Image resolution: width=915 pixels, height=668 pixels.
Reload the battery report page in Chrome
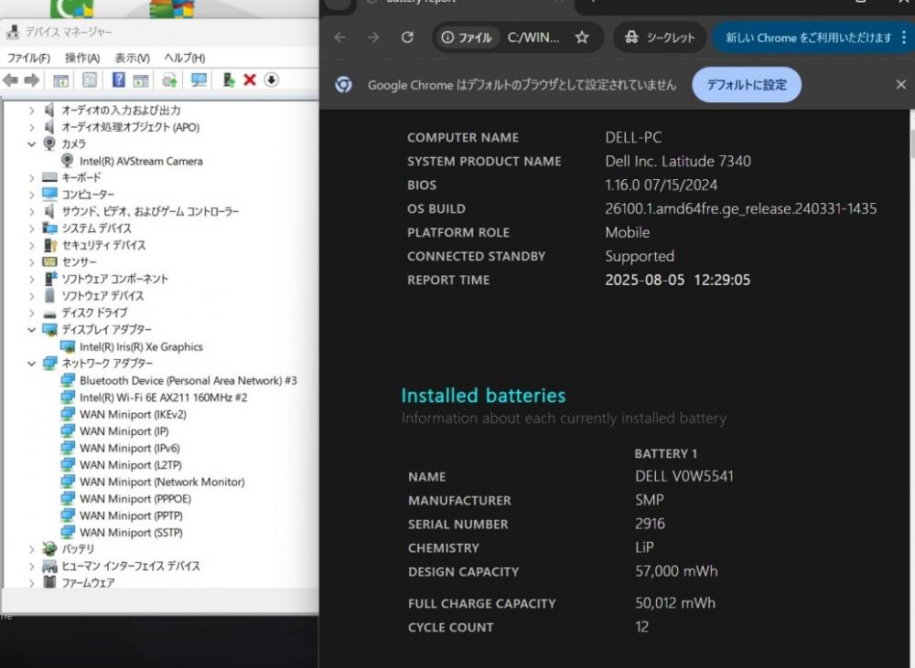pyautogui.click(x=407, y=37)
